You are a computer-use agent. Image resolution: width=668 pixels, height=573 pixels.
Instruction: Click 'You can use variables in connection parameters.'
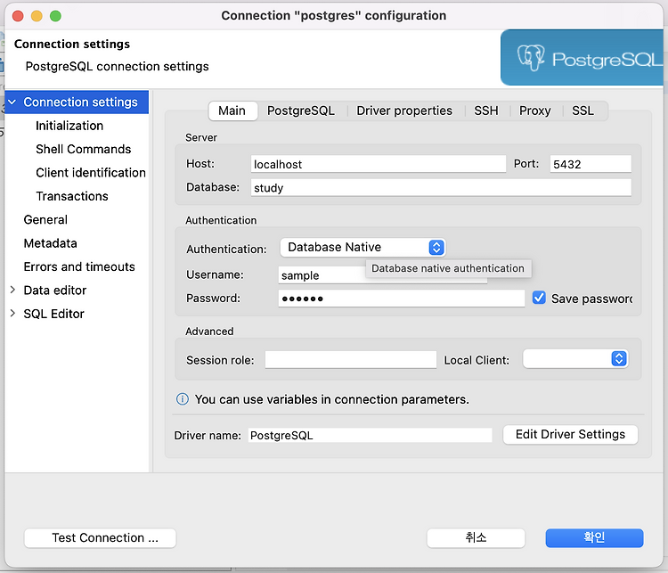pos(332,399)
